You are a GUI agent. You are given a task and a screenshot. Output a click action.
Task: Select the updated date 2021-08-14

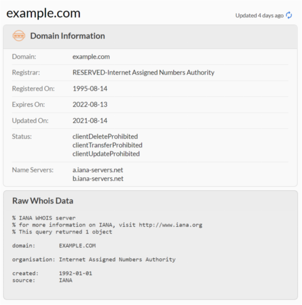pyautogui.click(x=90, y=121)
